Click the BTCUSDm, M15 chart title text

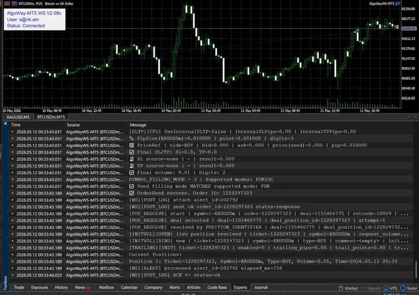(46, 3)
